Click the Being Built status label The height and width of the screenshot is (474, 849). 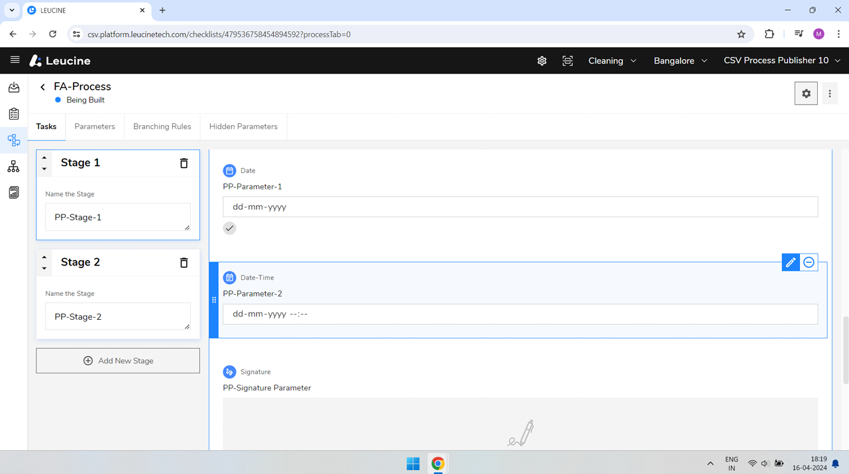(x=85, y=100)
